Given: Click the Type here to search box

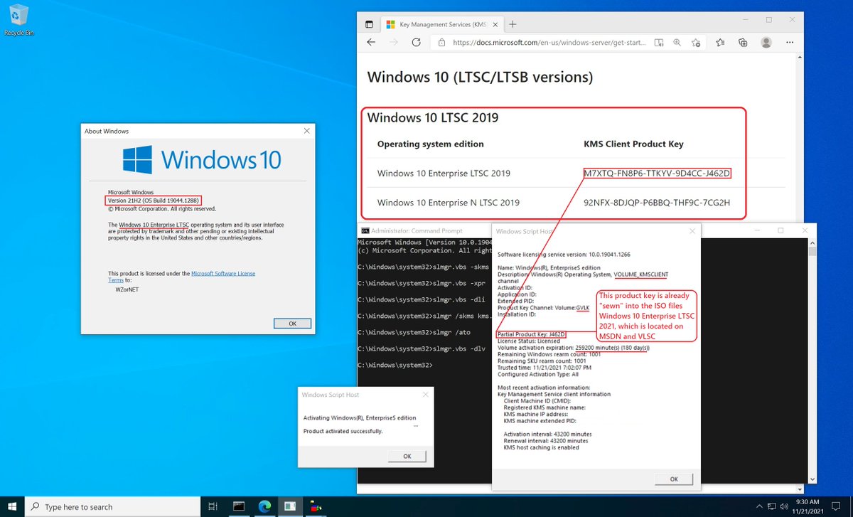Looking at the screenshot, I should click(114, 506).
